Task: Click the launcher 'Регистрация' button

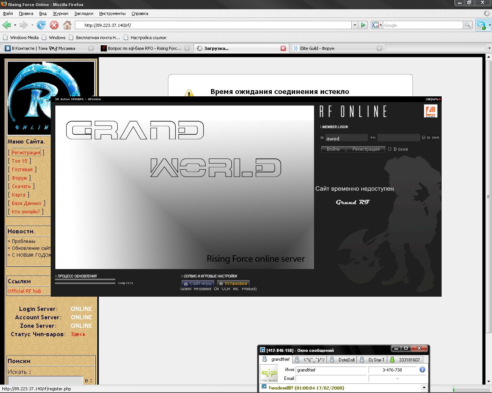Action: [366, 149]
